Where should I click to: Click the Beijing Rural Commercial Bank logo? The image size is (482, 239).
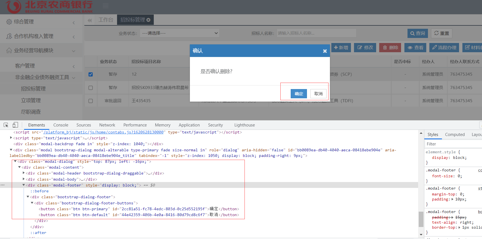tap(49, 7)
